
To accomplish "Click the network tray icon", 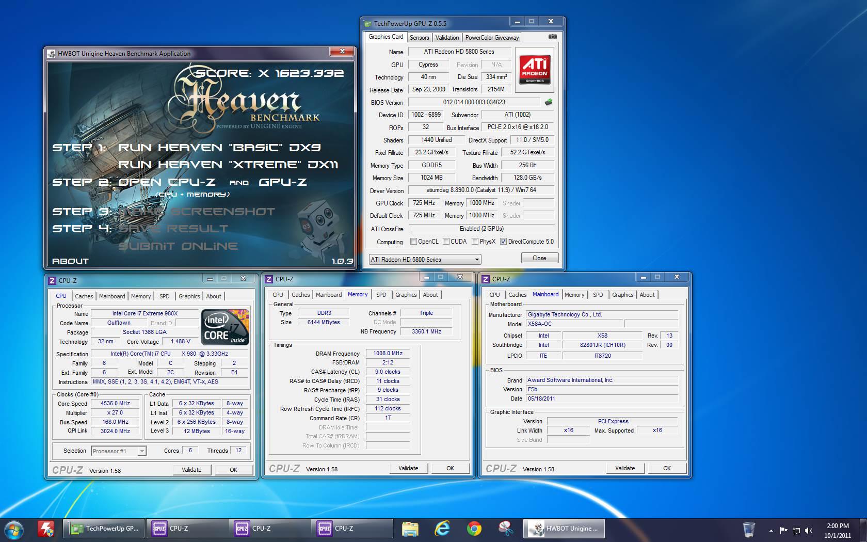I will pos(796,530).
